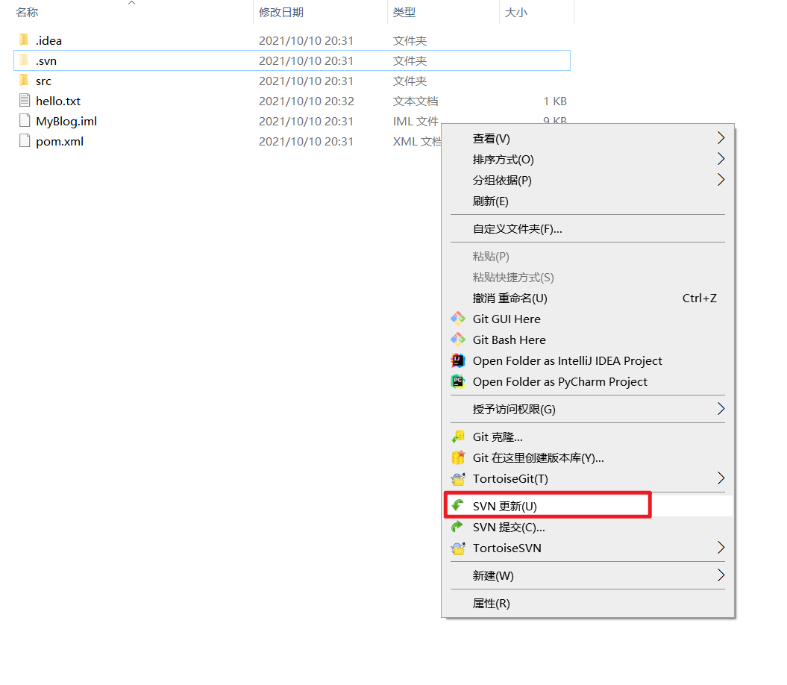Viewport: 787px width, 685px height.
Task: Click the IML 文件 type cell
Action: tap(416, 121)
